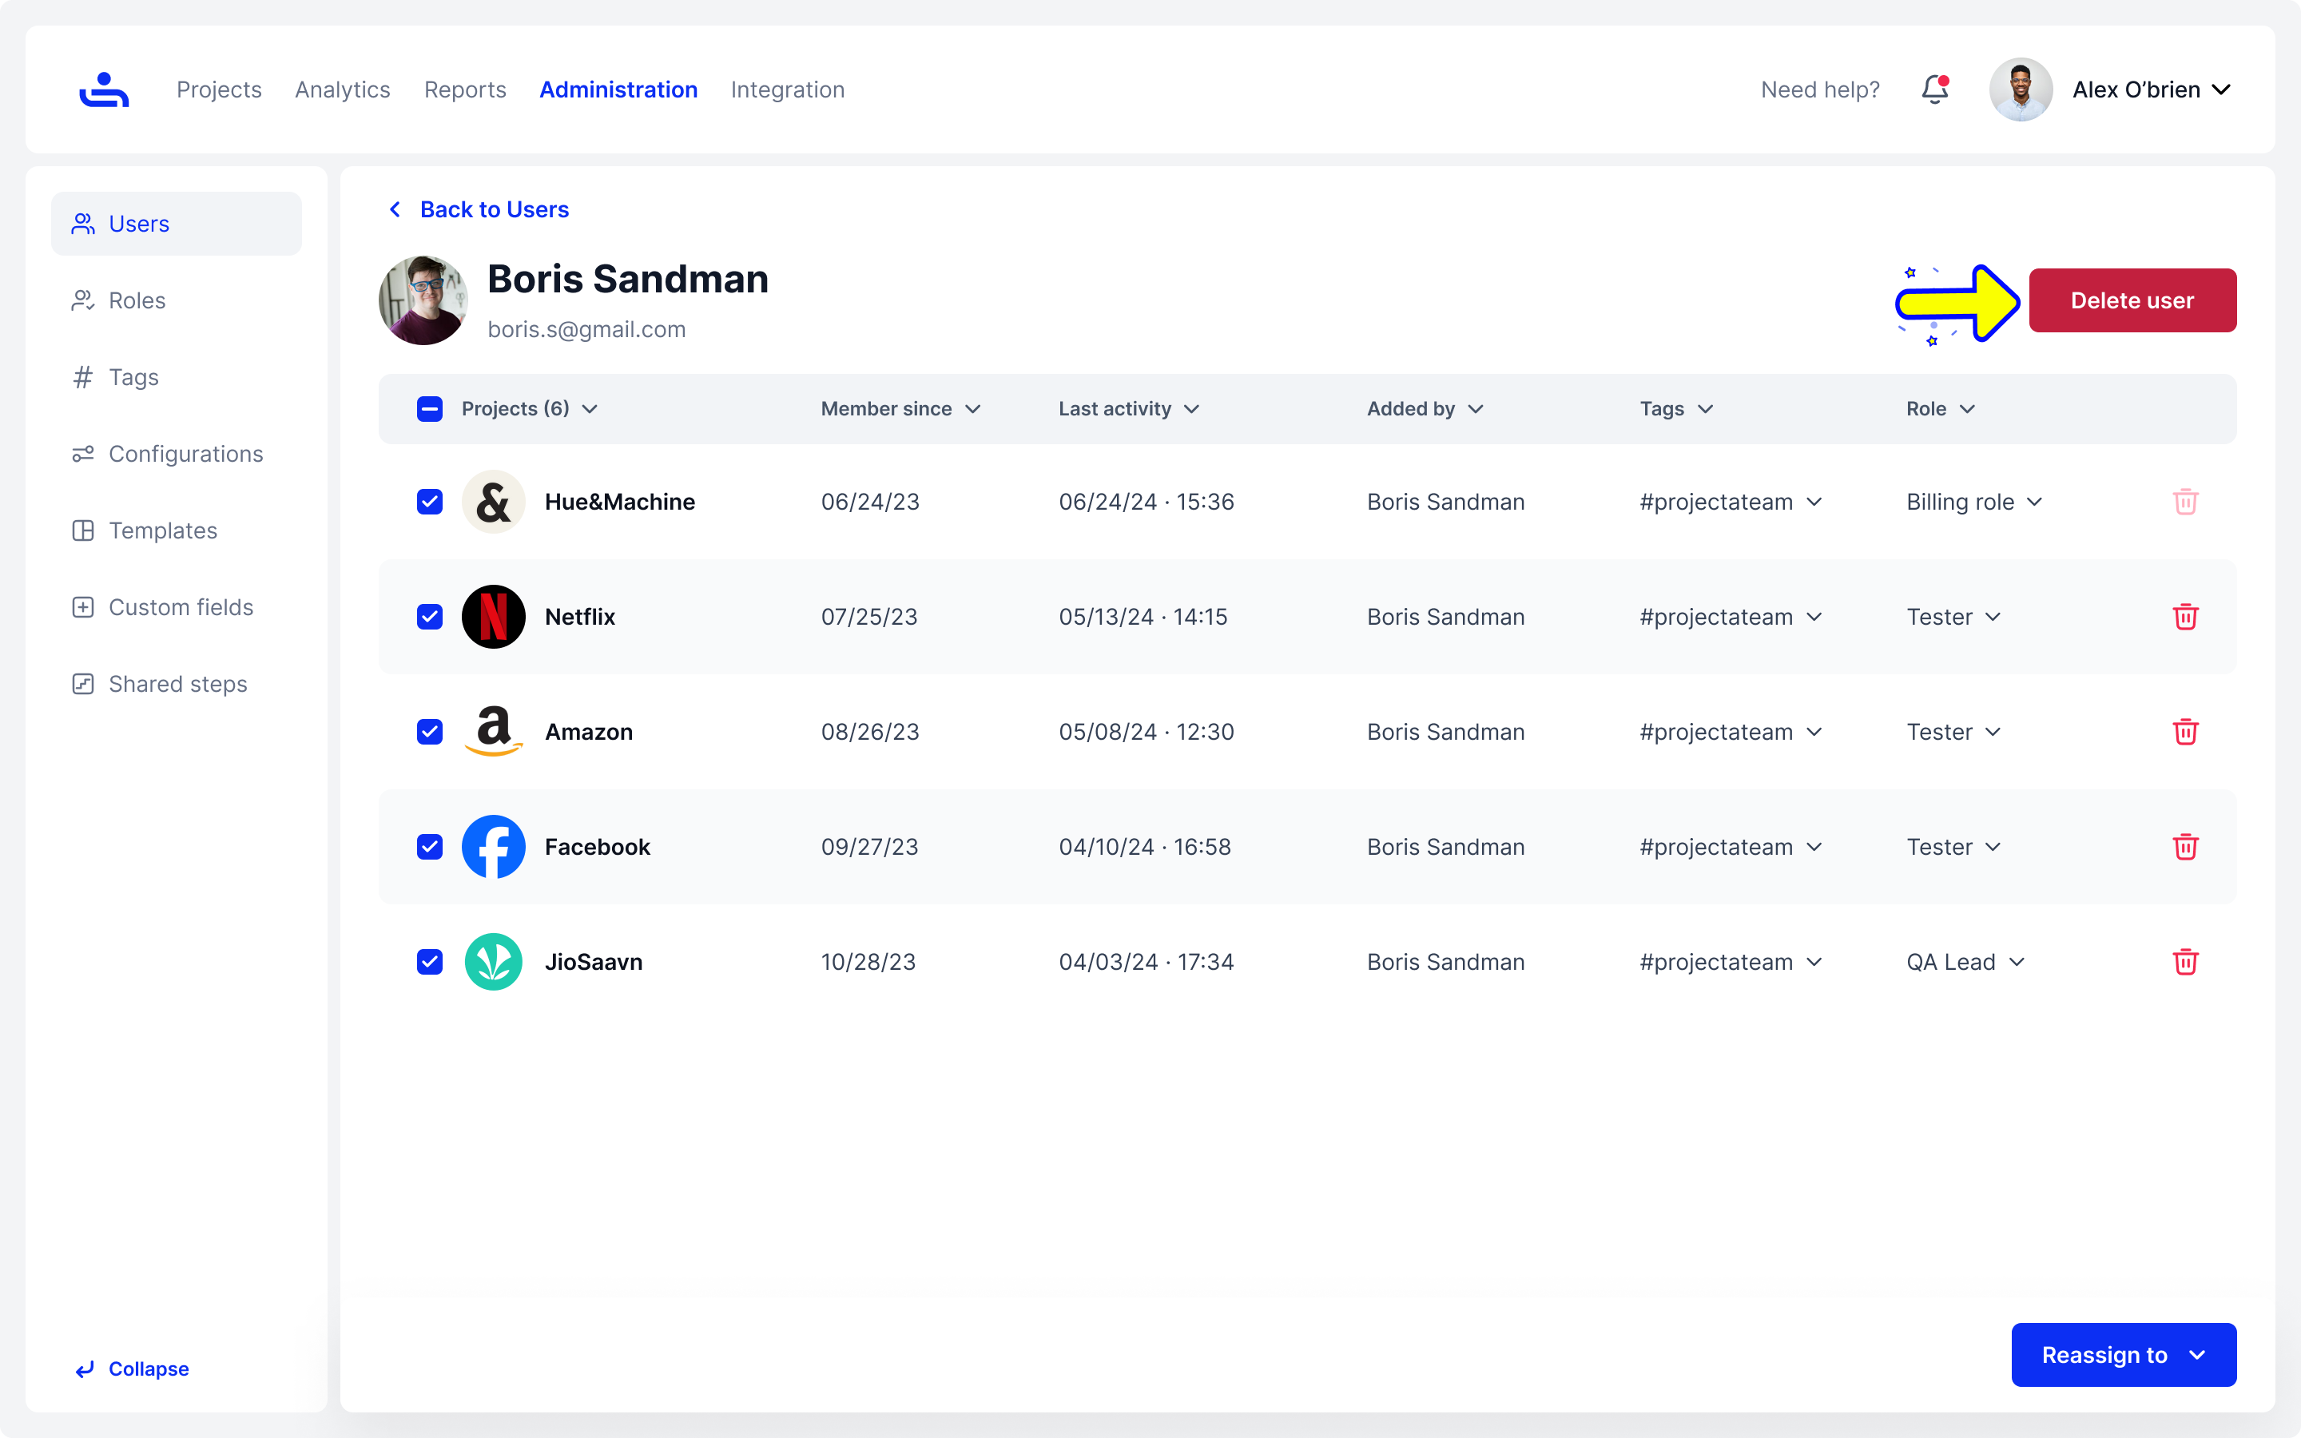
Task: Click the Tags hash icon
Action: coord(83,378)
